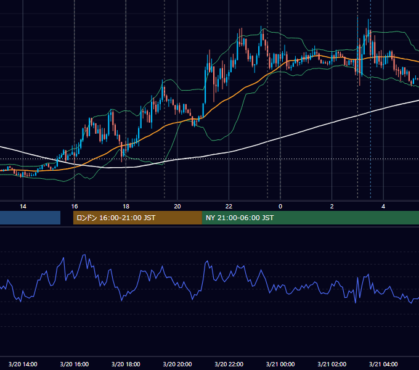Click the hour label 4 on price chart axis

(x=383, y=207)
